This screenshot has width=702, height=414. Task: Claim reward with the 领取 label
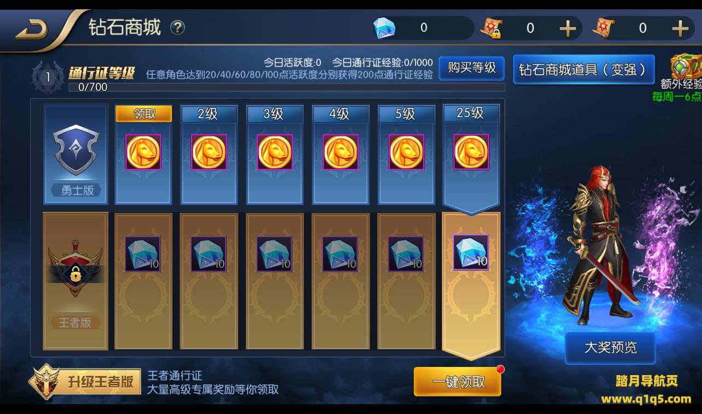coord(144,114)
